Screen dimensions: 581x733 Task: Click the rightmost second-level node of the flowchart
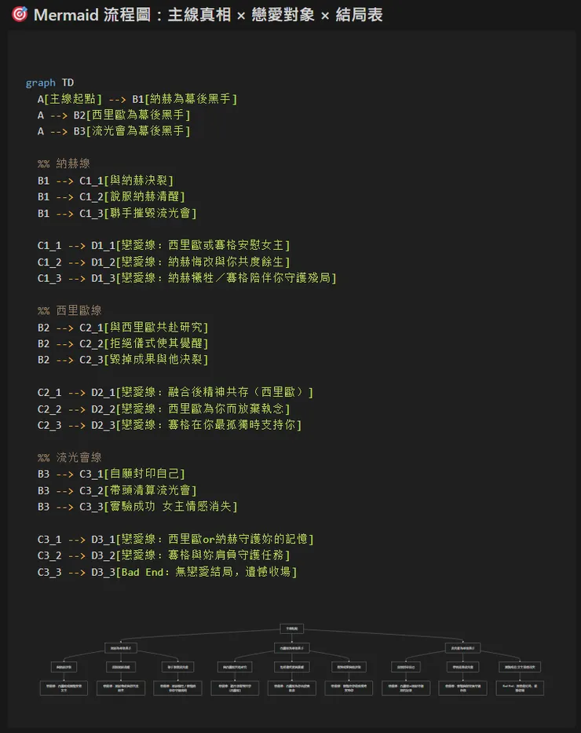point(463,648)
